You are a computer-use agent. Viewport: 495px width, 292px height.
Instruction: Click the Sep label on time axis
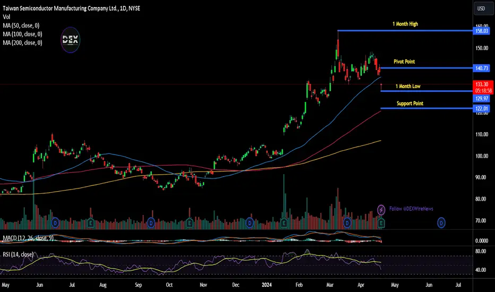(138, 285)
